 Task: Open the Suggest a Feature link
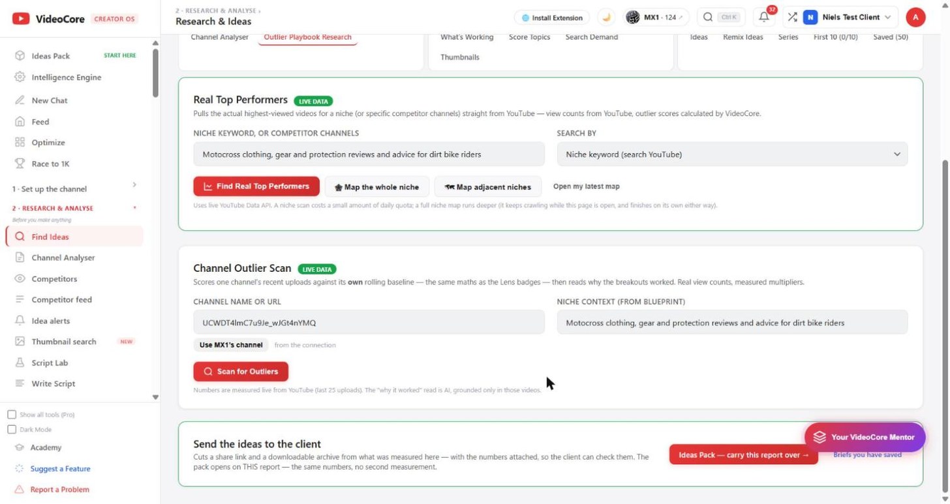(x=60, y=469)
